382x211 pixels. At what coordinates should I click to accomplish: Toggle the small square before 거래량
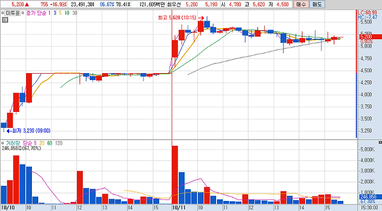[x=3, y=143]
